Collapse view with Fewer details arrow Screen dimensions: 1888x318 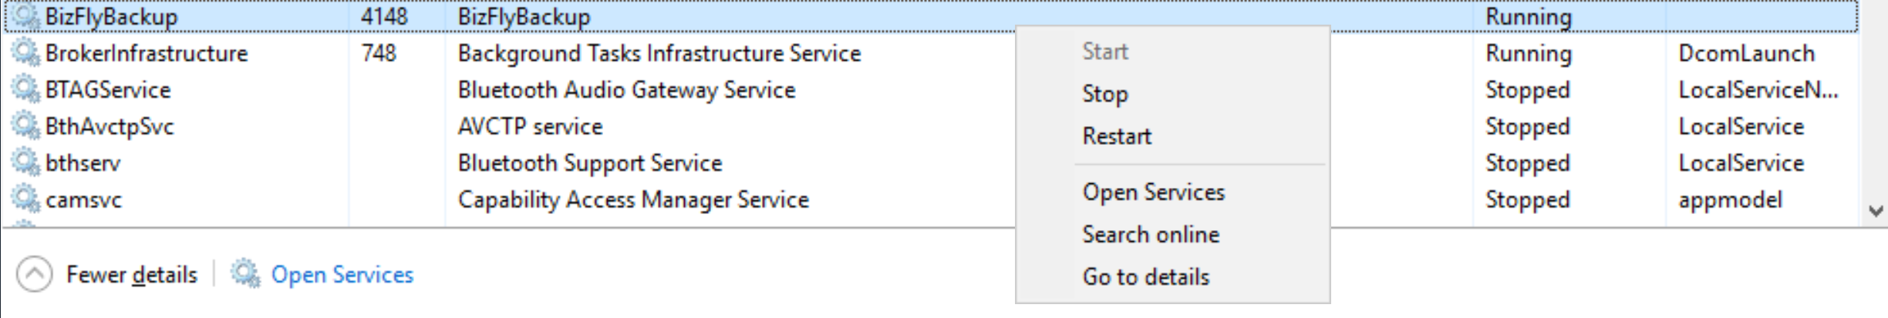coord(34,274)
